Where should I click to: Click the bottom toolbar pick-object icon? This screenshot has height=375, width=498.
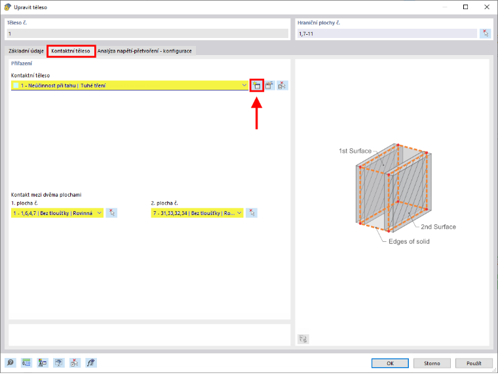tap(75, 363)
